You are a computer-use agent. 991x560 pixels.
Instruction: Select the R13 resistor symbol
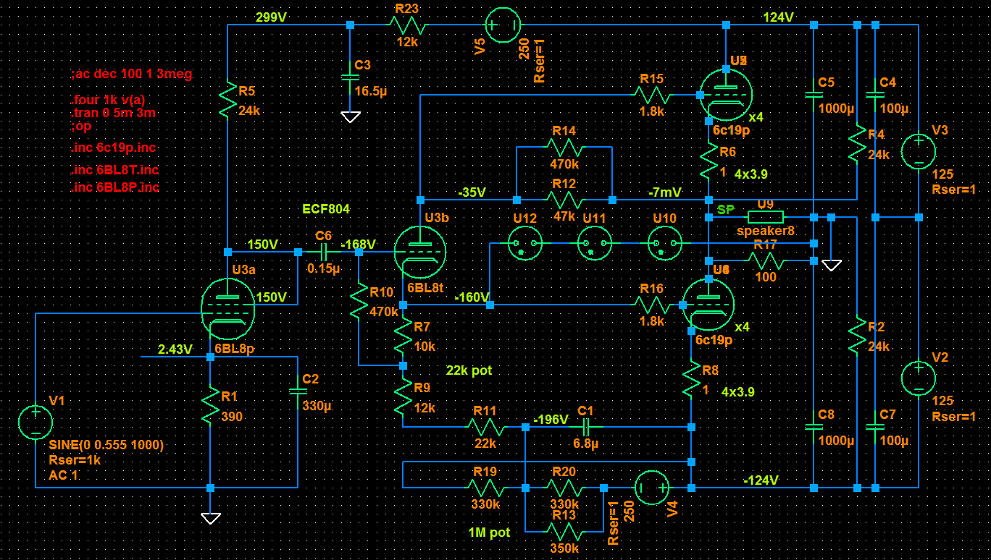point(564,531)
